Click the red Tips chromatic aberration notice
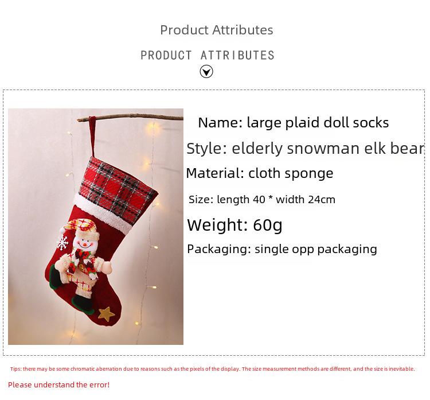This screenshot has width=430, height=400. [212, 368]
